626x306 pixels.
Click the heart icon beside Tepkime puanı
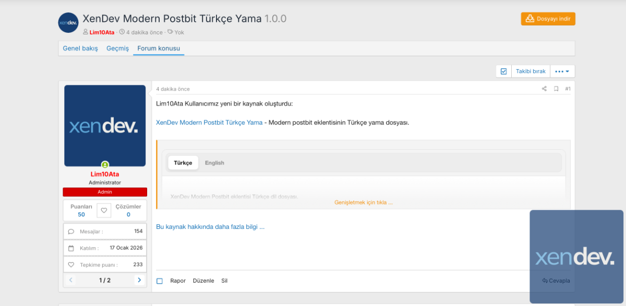click(71, 265)
